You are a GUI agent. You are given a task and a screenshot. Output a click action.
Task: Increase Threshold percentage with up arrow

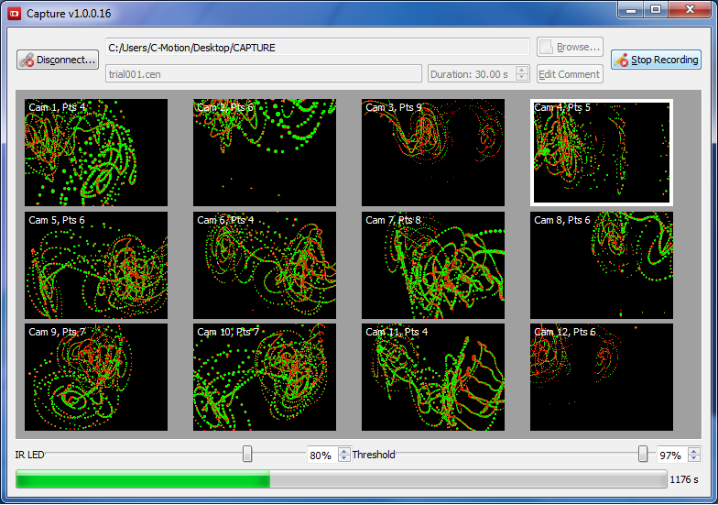tap(694, 451)
